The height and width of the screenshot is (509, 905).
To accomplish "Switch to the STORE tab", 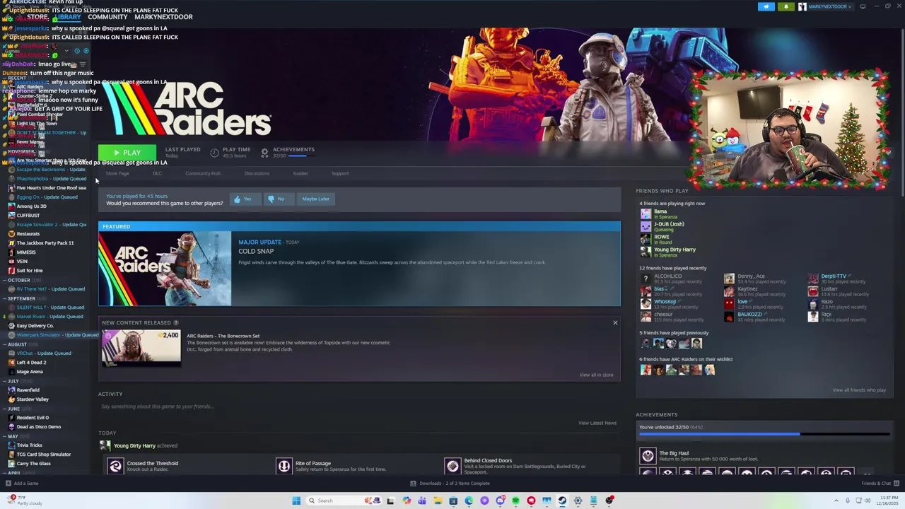I will [37, 17].
